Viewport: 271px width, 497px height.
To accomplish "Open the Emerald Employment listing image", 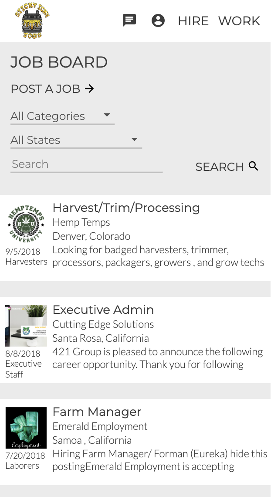I will tap(26, 428).
